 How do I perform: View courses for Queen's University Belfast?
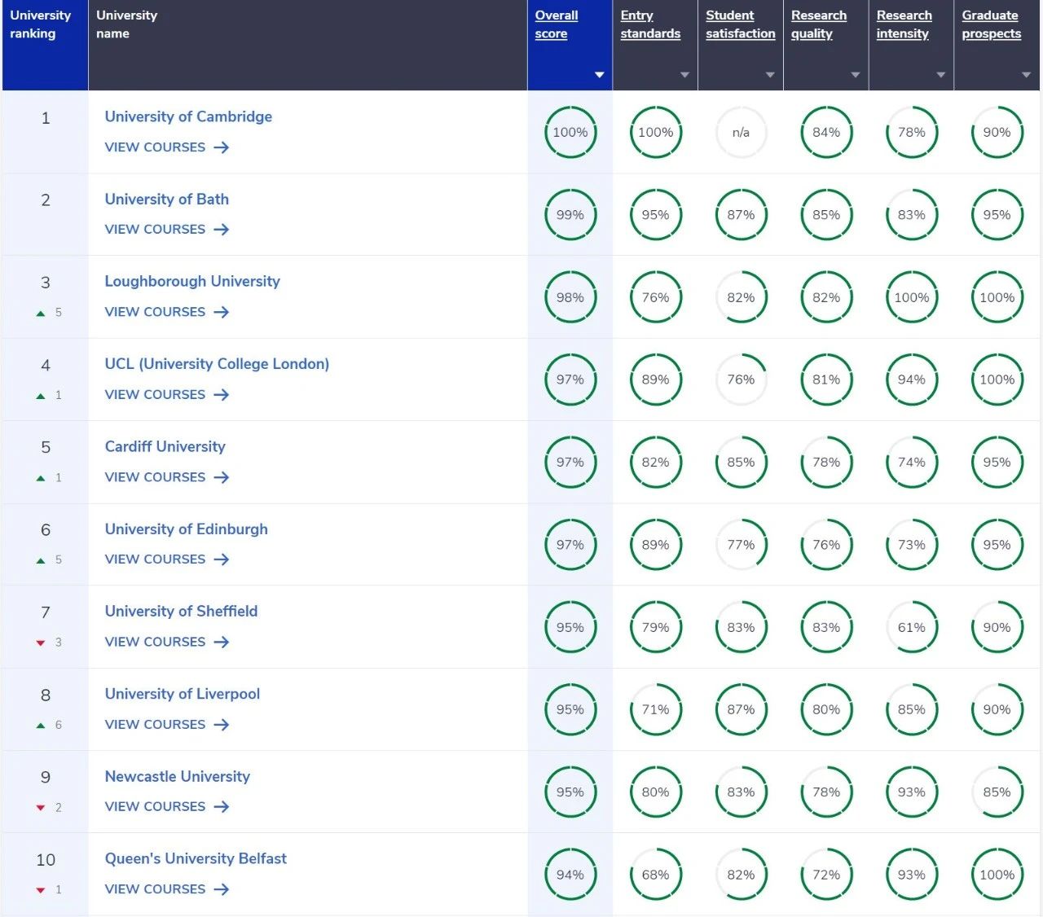click(x=155, y=889)
